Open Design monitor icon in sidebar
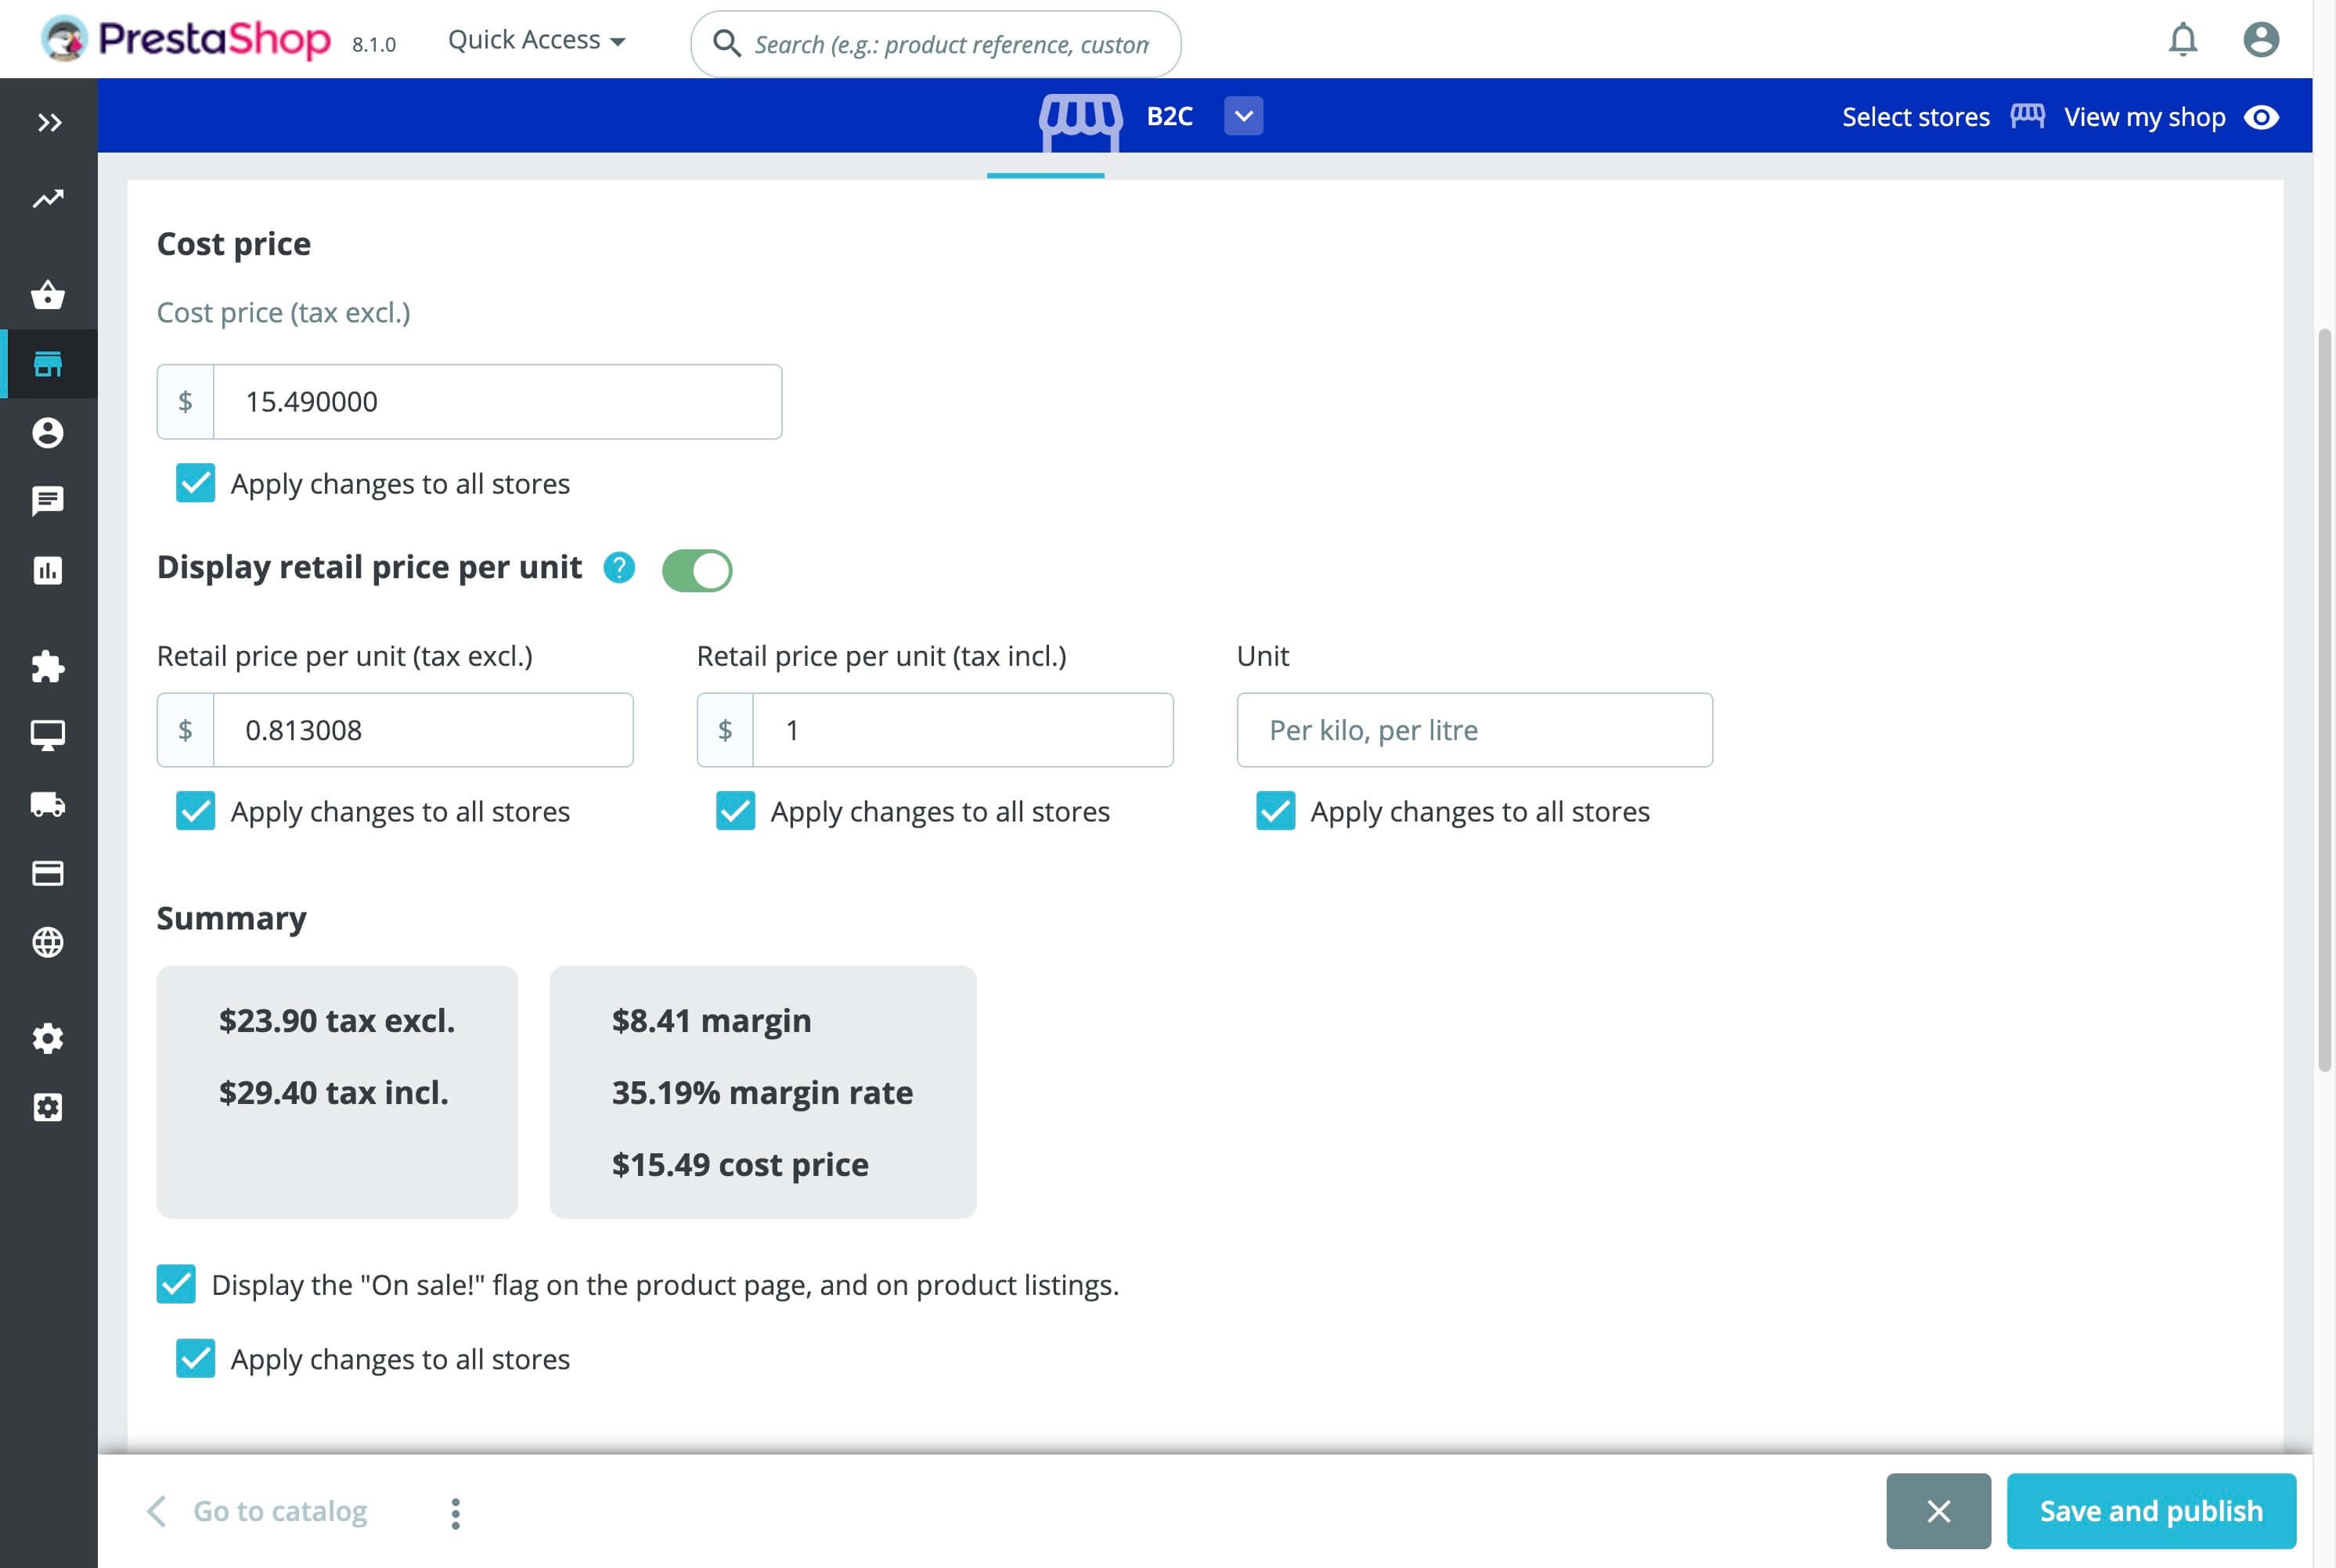This screenshot has height=1568, width=2336. click(x=48, y=735)
